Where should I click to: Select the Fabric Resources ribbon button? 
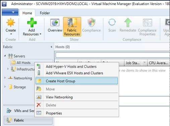tap(72, 27)
